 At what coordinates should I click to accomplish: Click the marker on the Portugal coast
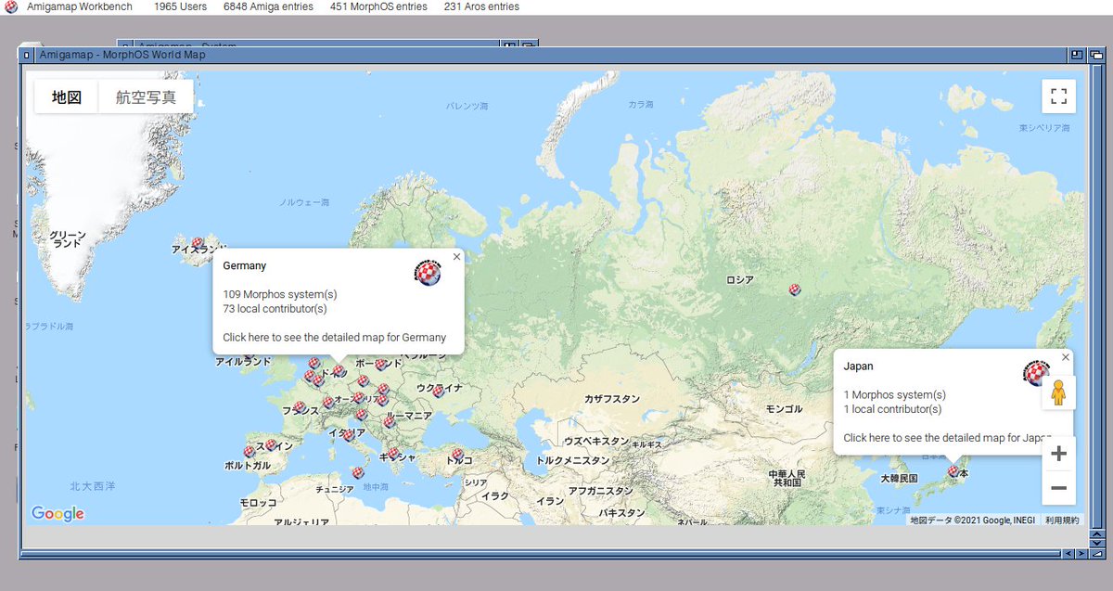249,452
